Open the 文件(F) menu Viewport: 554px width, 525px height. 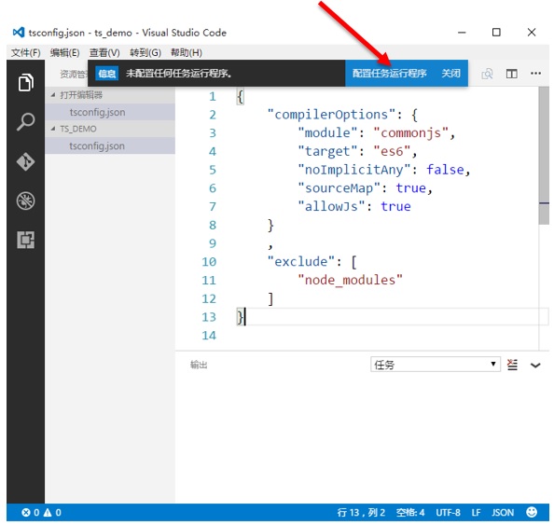pos(25,52)
